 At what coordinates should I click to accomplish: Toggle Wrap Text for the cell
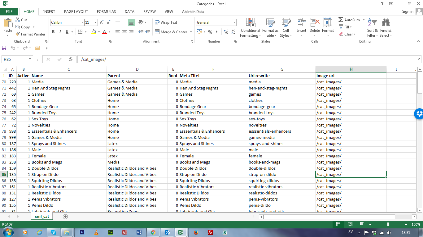coord(166,23)
